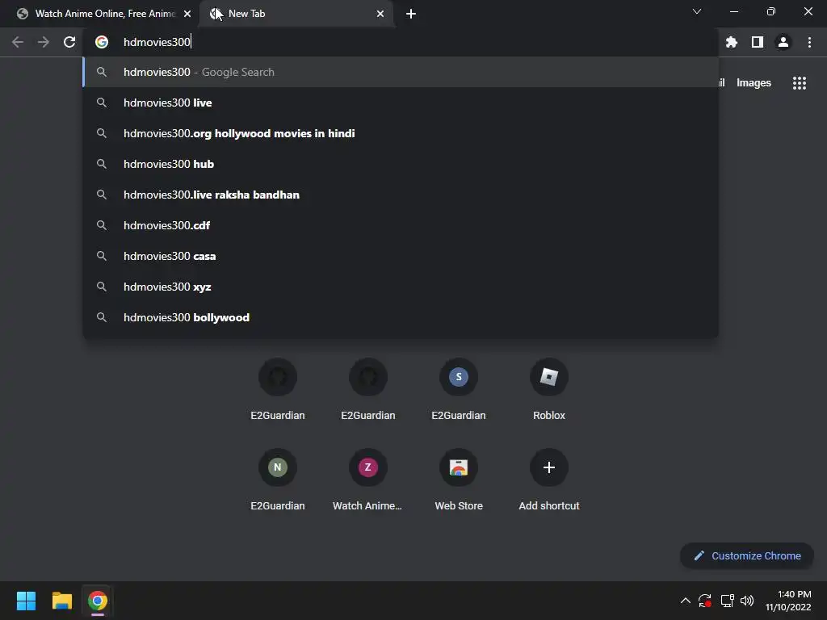Click Customize Chrome button

(x=747, y=555)
